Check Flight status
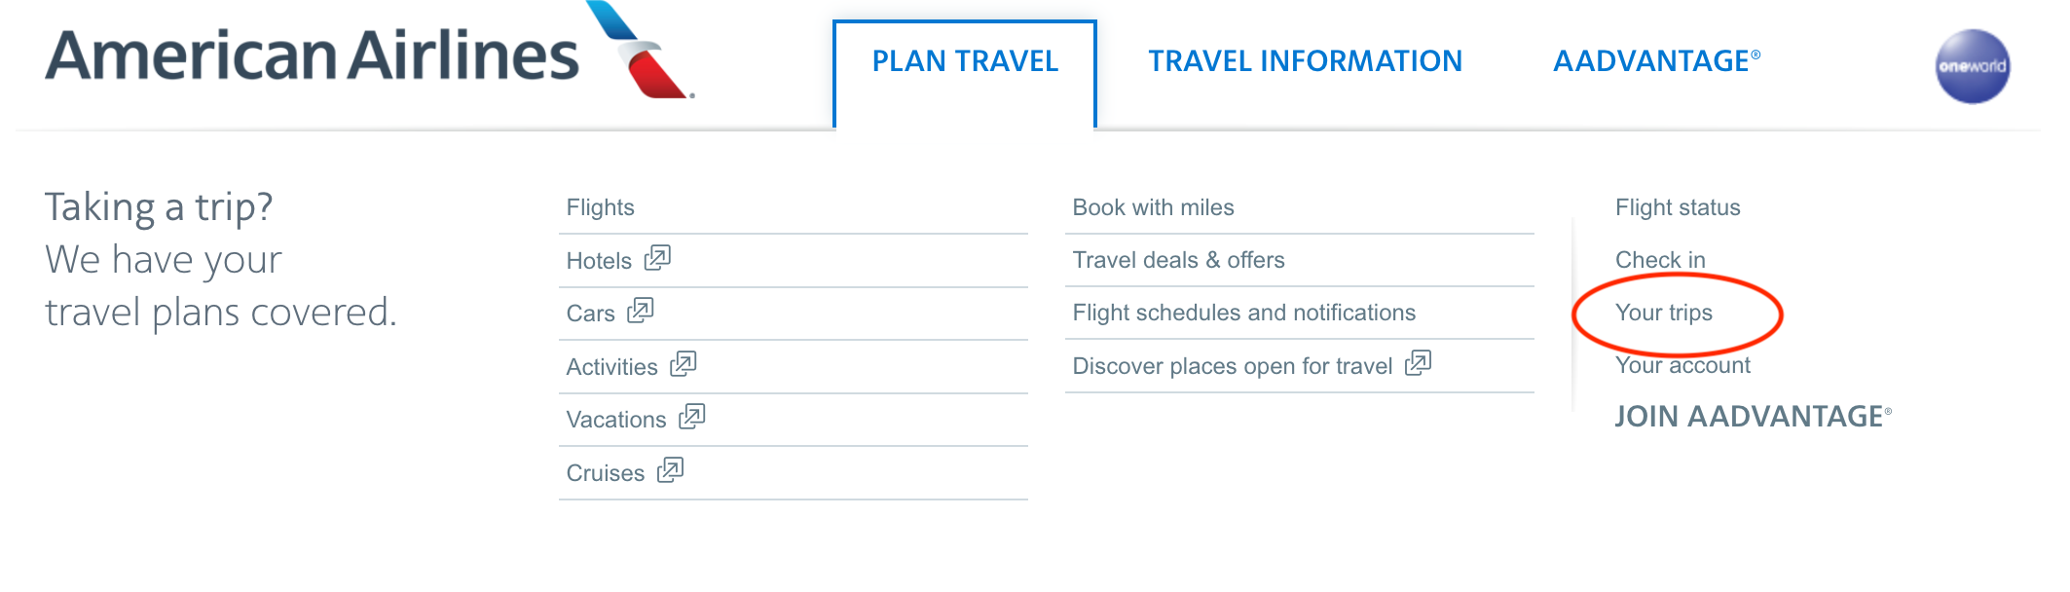Screen dimensions: 2070x592 [x=1678, y=207]
